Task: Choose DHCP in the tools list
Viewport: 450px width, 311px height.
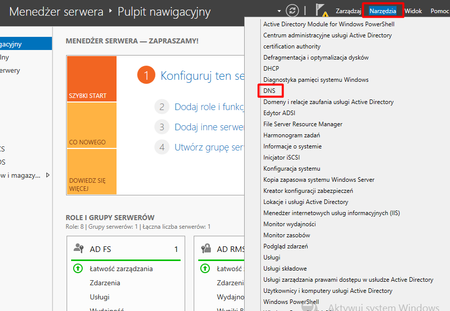Action: coord(271,69)
